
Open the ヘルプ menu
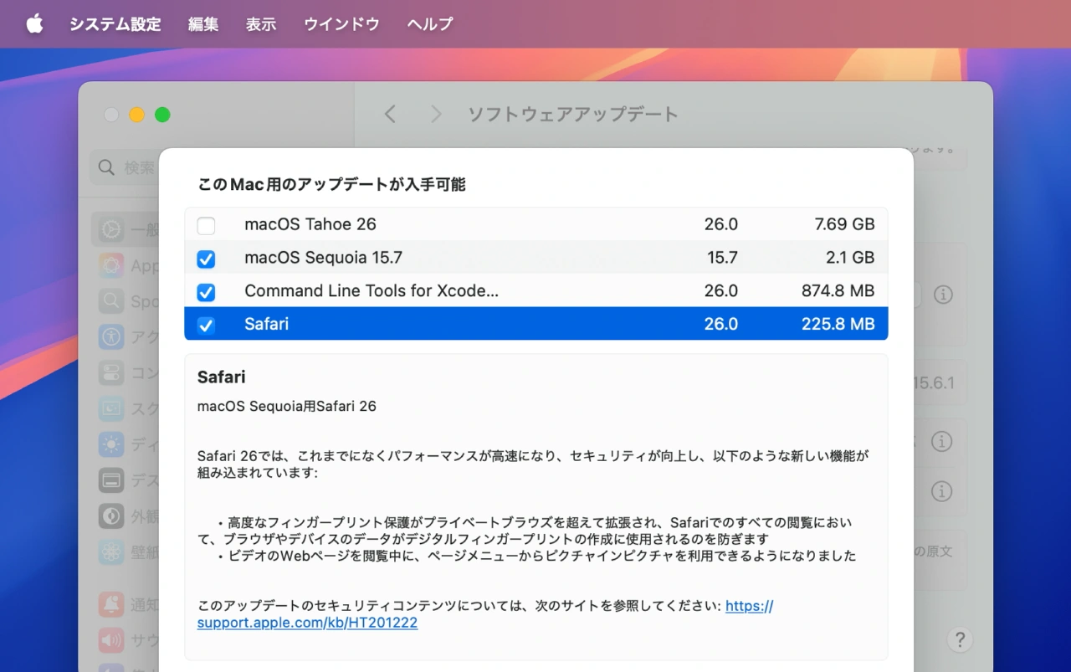tap(429, 24)
